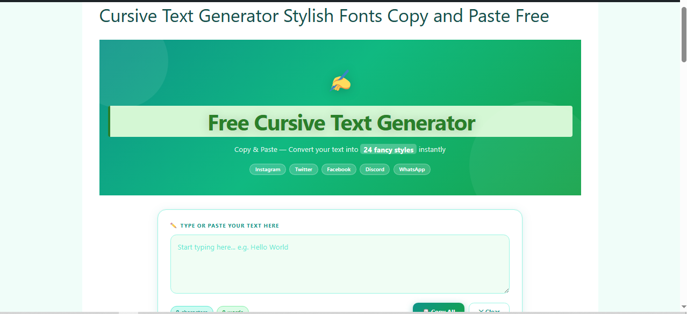Viewport: 687px width, 314px height.
Task: Select the Discord platform pill
Action: pos(374,169)
